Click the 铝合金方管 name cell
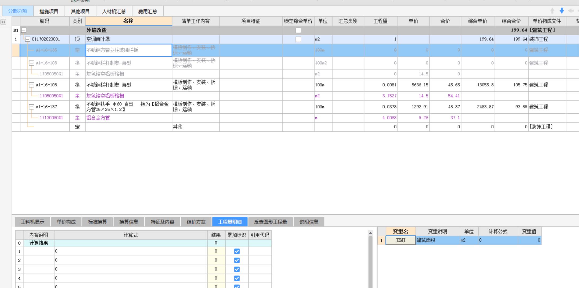This screenshot has height=288, width=579. 129,118
